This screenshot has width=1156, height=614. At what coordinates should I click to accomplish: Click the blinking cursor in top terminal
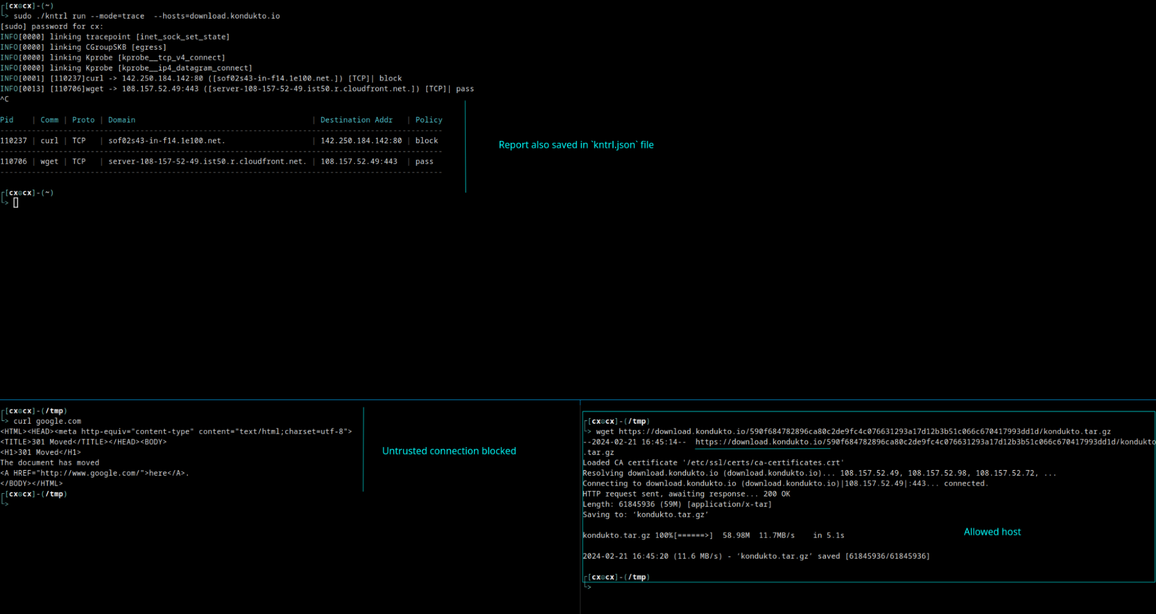pos(16,202)
